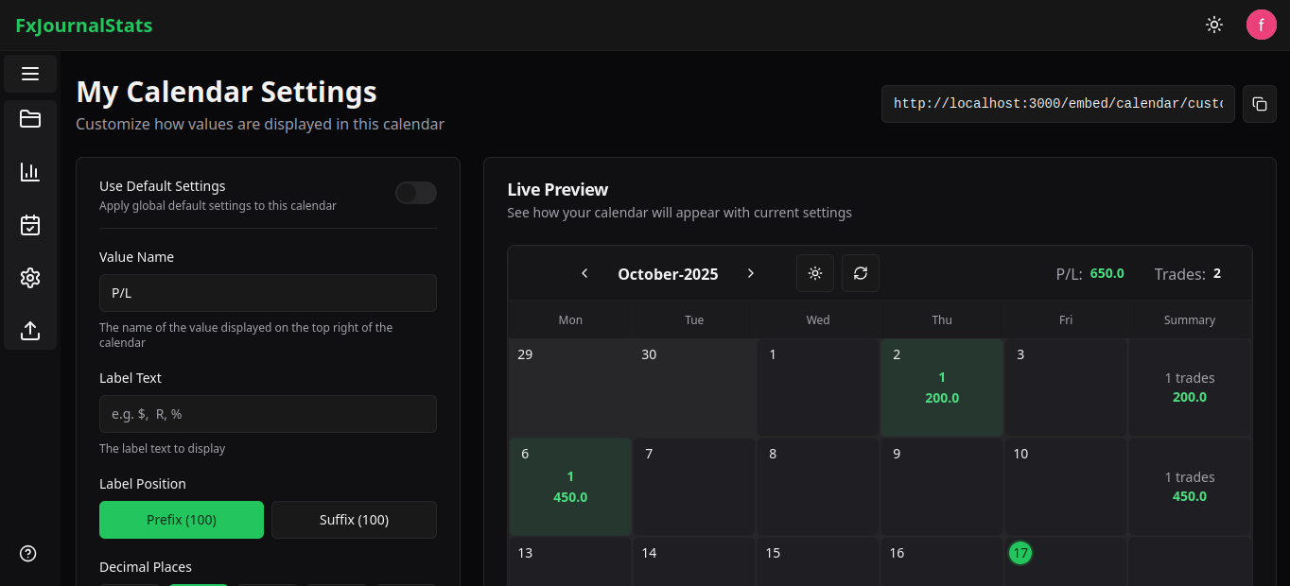This screenshot has height=586, width=1290.
Task: Copy the embed calendar URL
Action: (x=1259, y=103)
